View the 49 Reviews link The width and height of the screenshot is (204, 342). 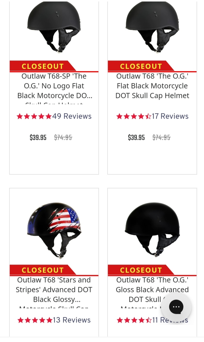tap(72, 116)
